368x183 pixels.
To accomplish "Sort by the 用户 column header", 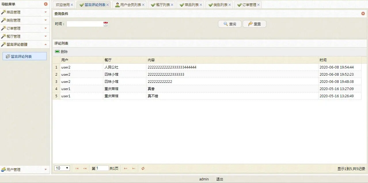I will click(x=81, y=60).
